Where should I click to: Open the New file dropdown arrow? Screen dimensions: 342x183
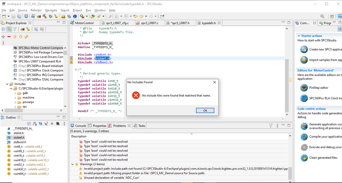pyautogui.click(x=9, y=16)
